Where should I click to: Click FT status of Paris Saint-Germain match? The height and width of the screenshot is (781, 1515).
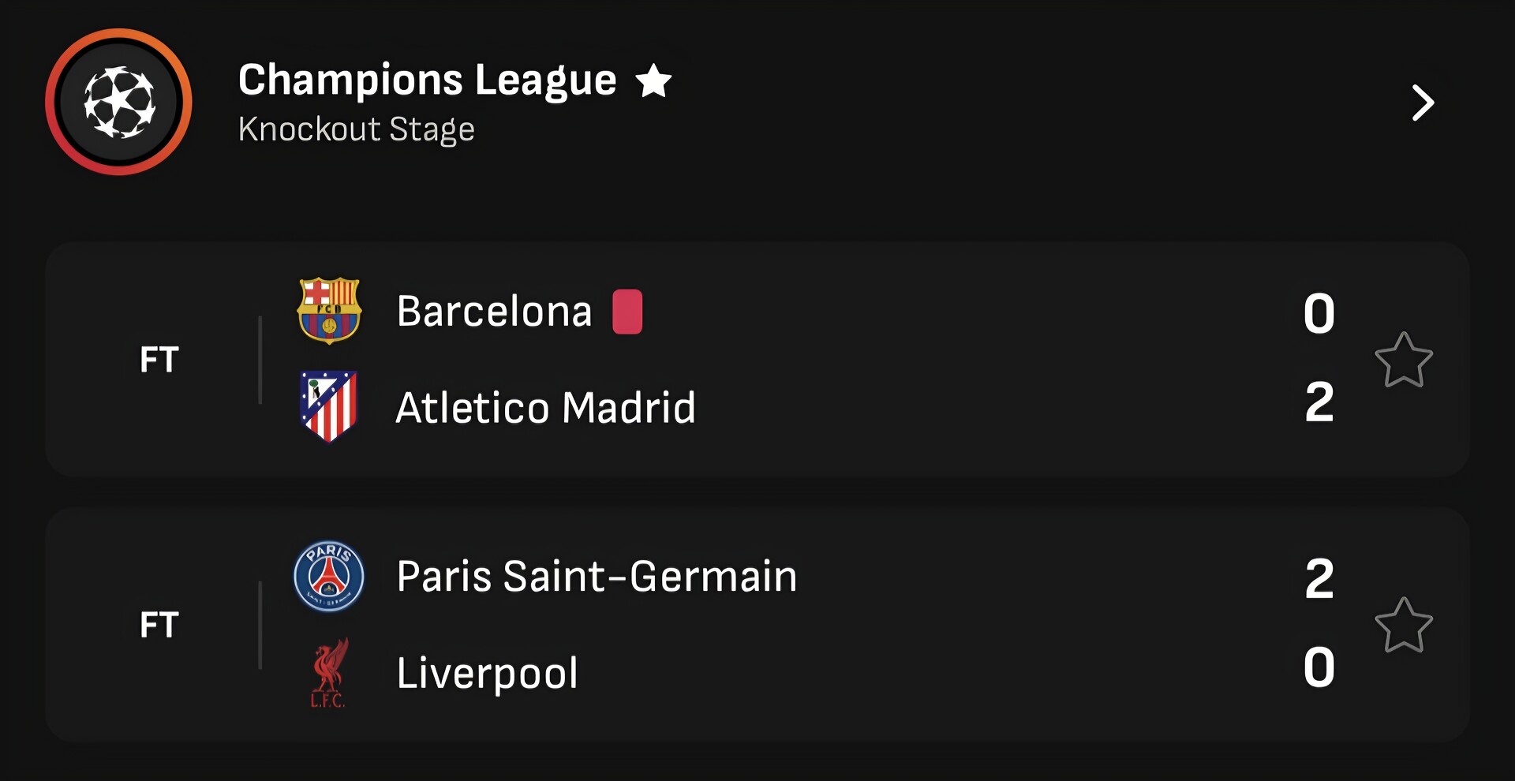[159, 625]
